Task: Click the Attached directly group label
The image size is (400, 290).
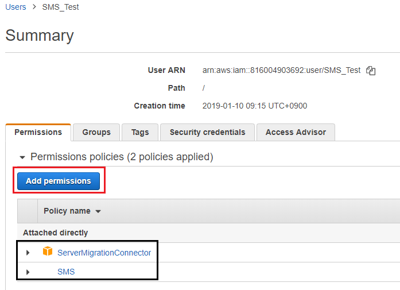Action: coord(55,233)
